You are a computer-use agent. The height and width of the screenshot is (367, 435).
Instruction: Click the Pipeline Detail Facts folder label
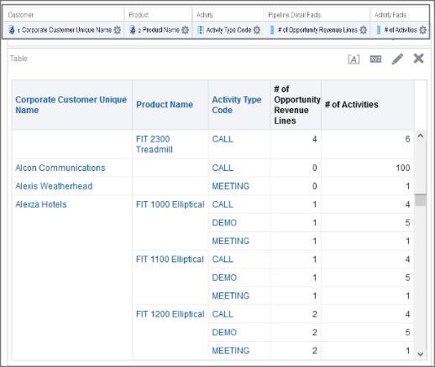(295, 15)
